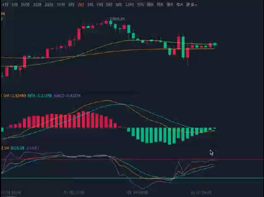Switch to the 6时 timeframe tab
Image resolution: width=264 pixels, height=197 pixels.
pyautogui.click(x=109, y=5)
